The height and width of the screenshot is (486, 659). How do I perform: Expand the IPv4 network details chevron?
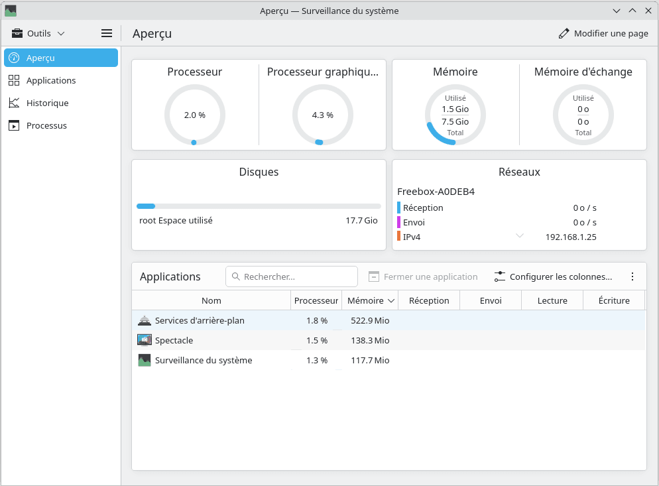click(x=520, y=236)
